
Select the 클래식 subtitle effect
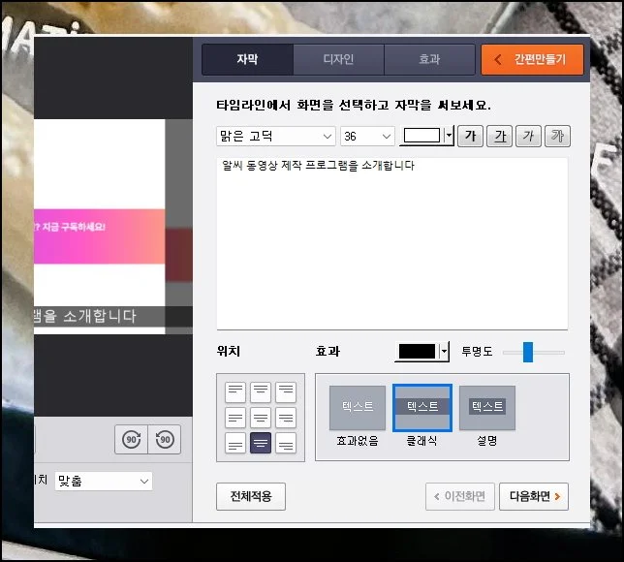(422, 409)
